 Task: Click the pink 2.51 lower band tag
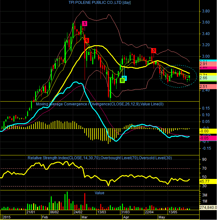208,87
